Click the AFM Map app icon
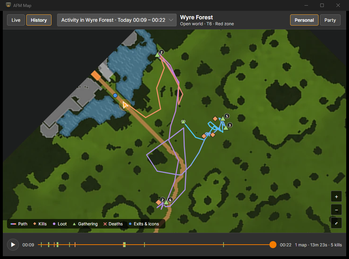The image size is (349, 259). (x=8, y=5)
